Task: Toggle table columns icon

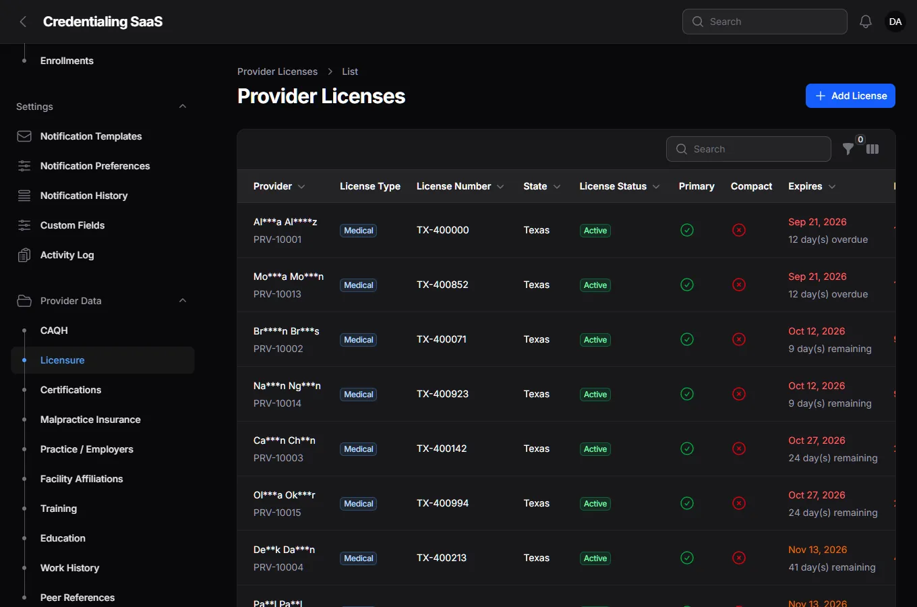Action: [872, 149]
